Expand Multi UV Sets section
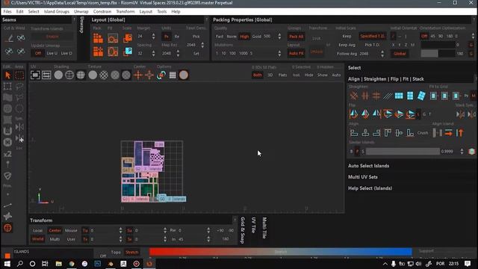Image resolution: width=478 pixels, height=269 pixels. 363,177
